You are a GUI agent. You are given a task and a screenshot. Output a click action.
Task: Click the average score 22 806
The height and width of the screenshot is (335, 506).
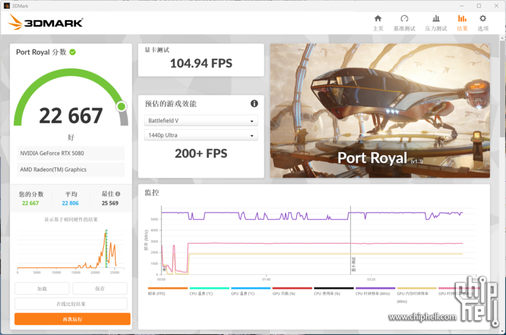[x=70, y=203]
